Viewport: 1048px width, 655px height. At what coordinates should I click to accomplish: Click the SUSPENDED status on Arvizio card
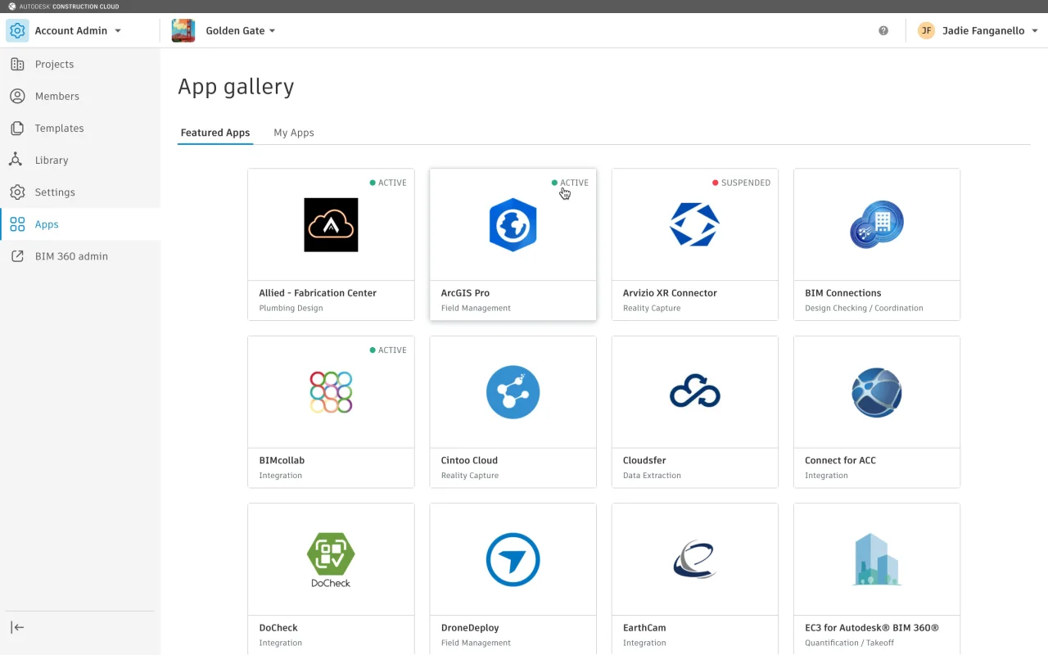pyautogui.click(x=741, y=183)
